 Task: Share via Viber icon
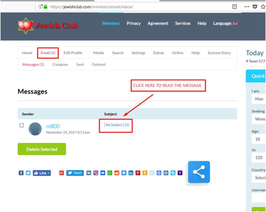coord(96,173)
